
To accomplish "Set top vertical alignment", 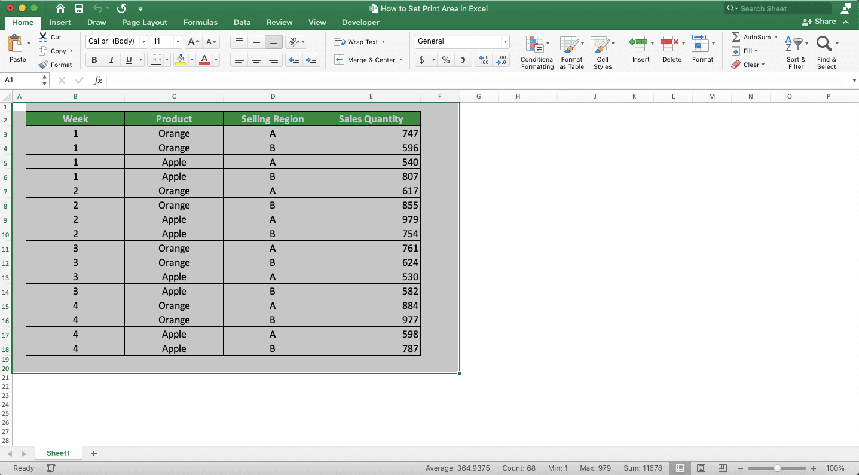I will (x=239, y=42).
